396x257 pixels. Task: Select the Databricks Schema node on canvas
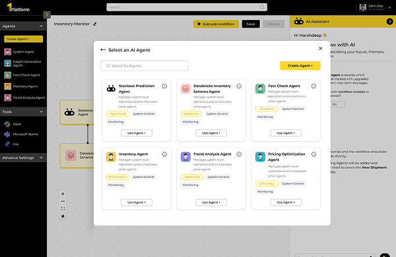point(77,156)
